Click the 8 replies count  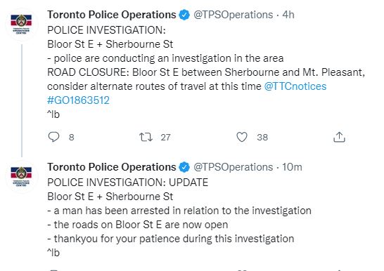72,138
